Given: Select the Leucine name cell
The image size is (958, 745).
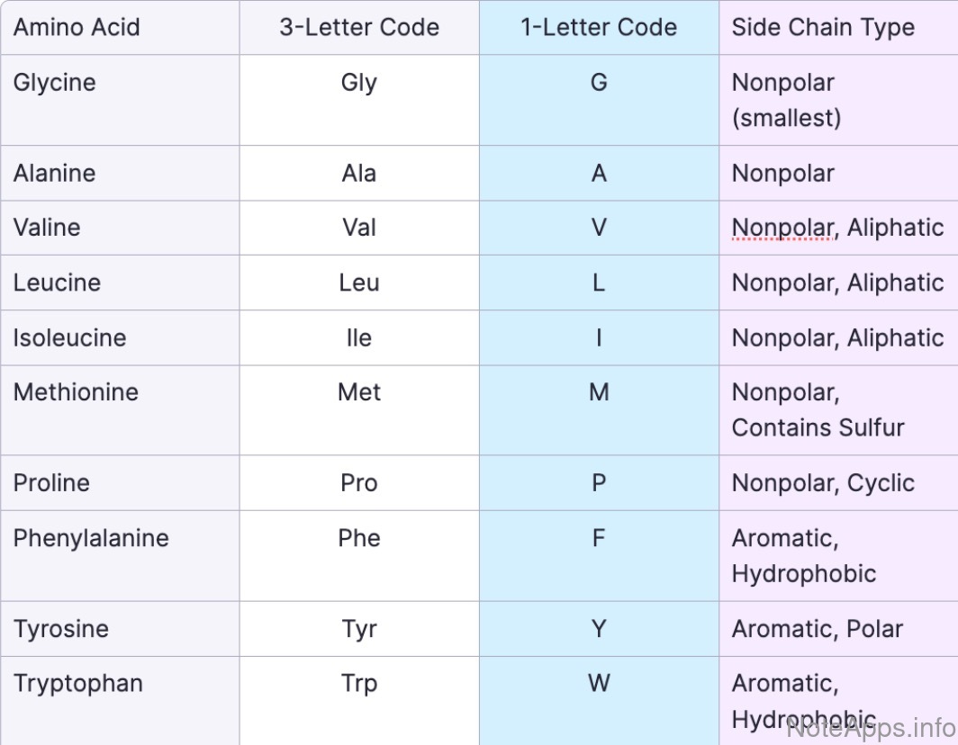Looking at the screenshot, I should pyautogui.click(x=57, y=283).
